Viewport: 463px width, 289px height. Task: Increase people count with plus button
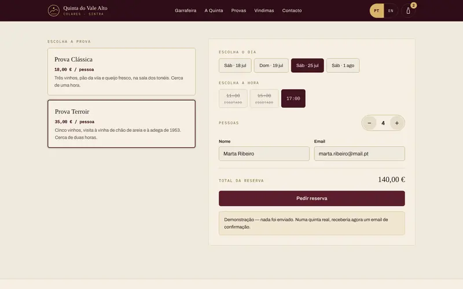397,123
